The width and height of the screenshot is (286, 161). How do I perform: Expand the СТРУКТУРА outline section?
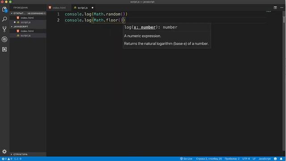point(20,154)
